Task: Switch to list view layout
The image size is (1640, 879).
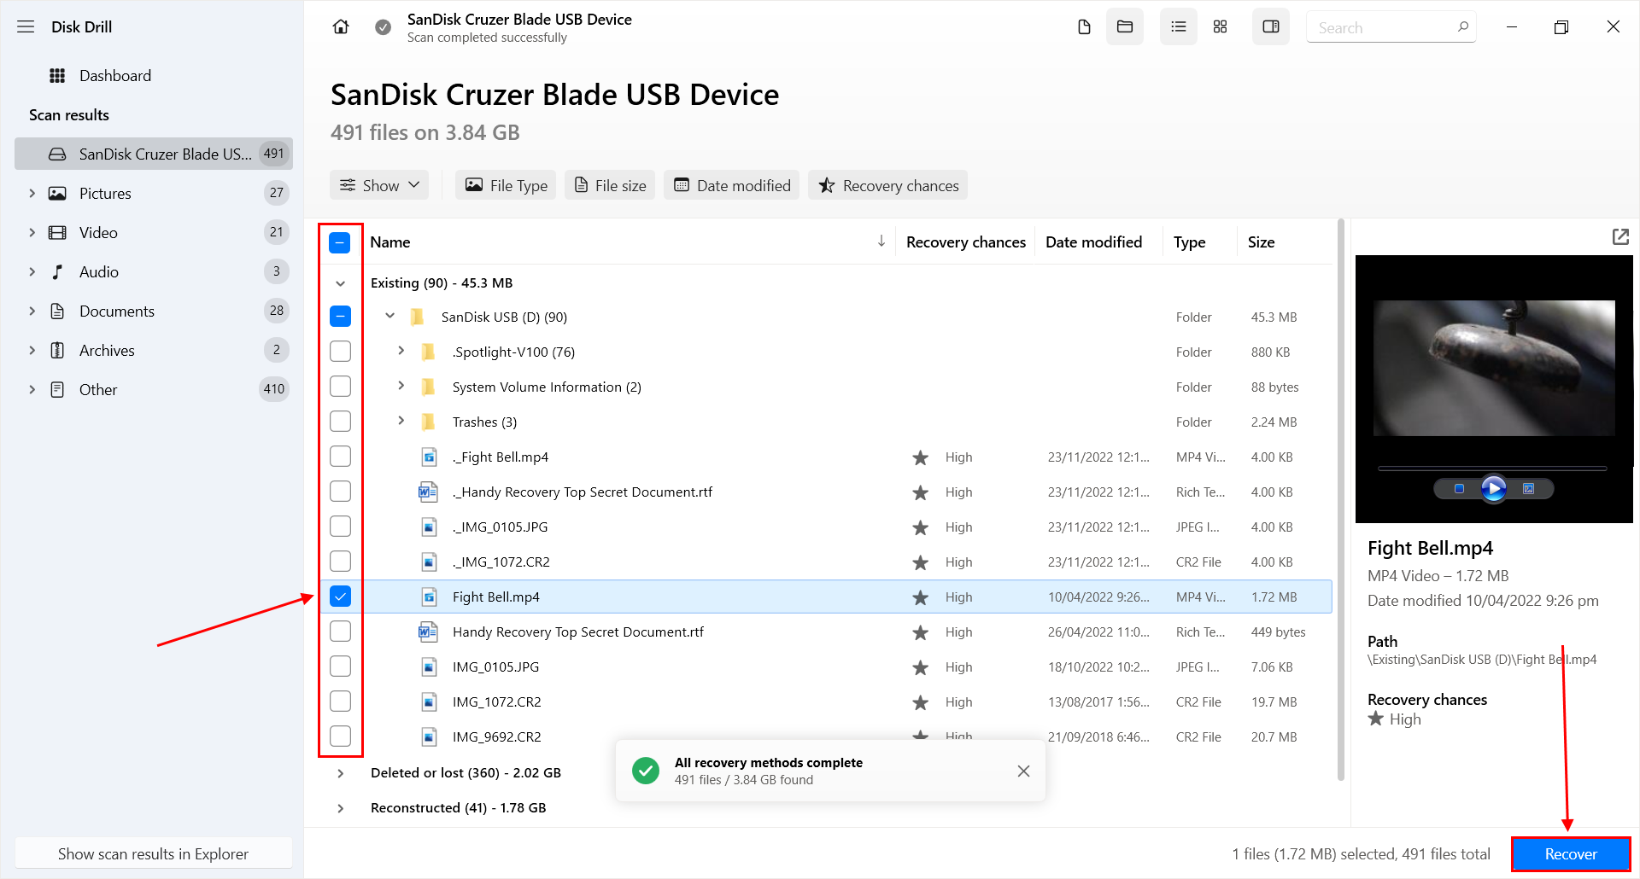Action: pos(1179,27)
